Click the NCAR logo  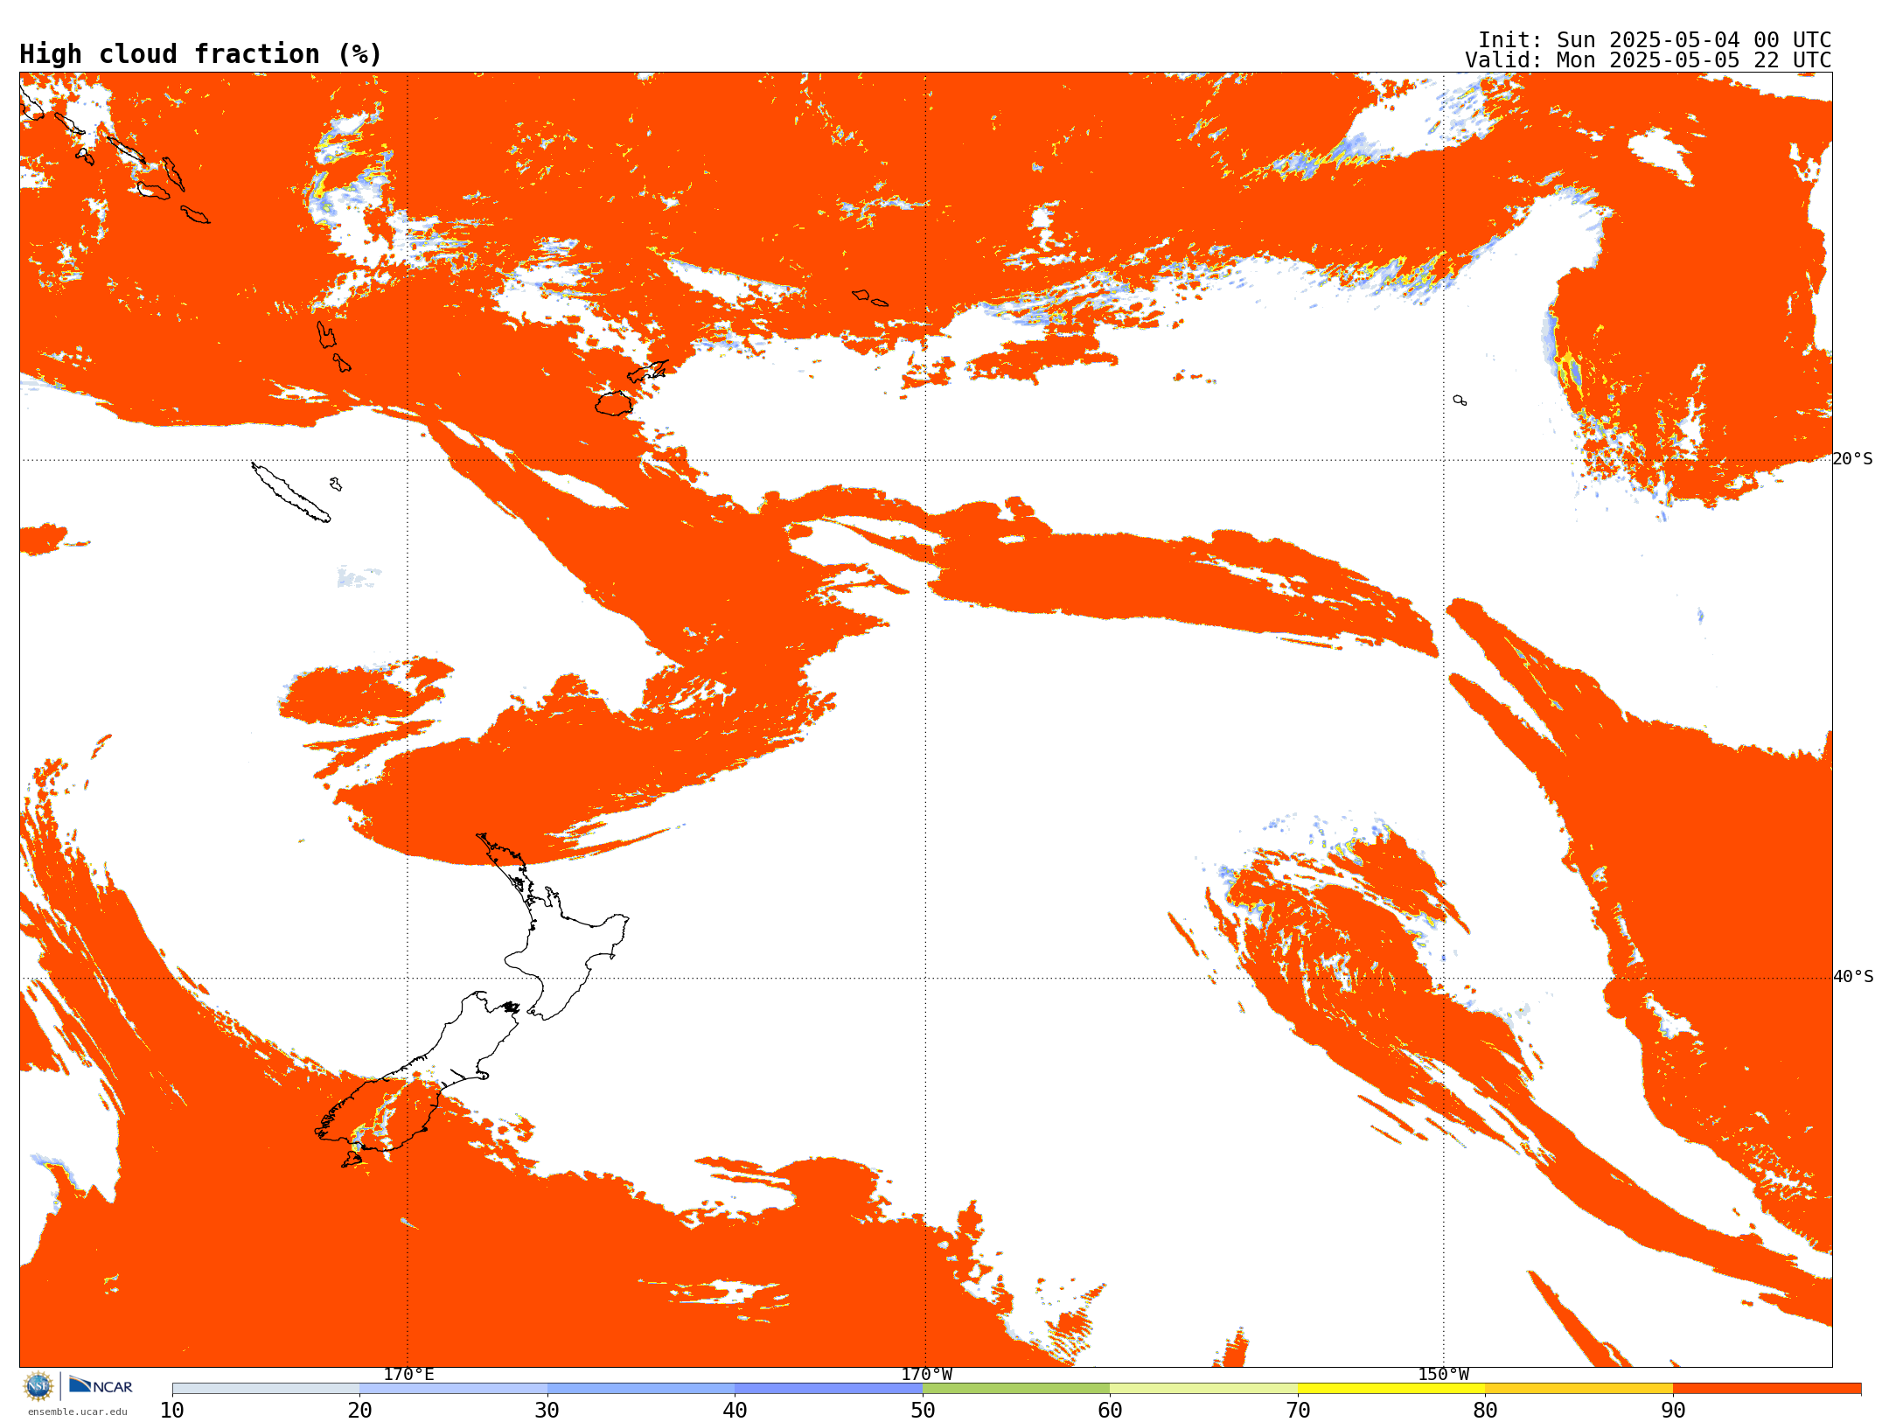(101, 1386)
